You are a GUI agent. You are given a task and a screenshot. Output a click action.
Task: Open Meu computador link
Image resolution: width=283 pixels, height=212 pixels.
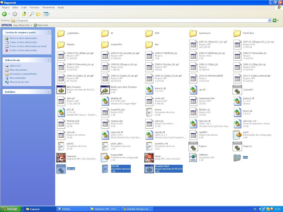click(18, 78)
